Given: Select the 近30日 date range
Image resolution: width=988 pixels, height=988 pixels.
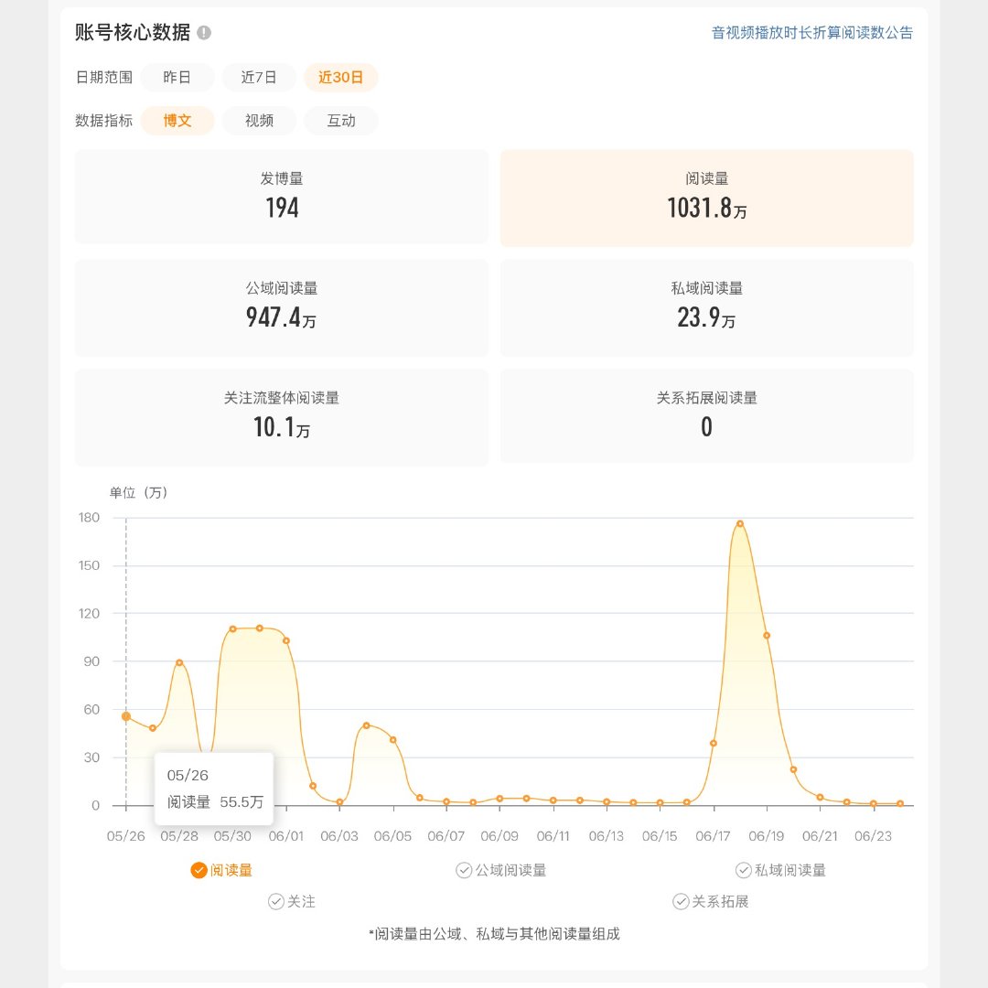Looking at the screenshot, I should [x=341, y=78].
